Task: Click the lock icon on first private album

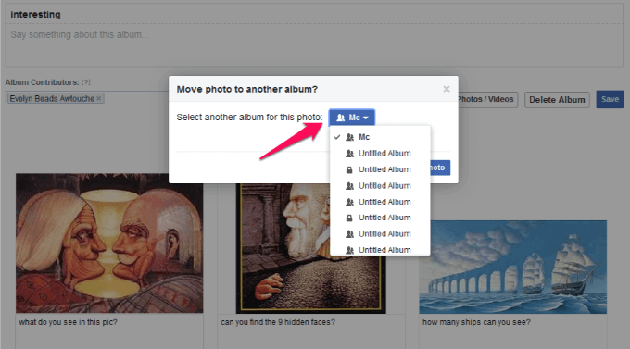Action: pyautogui.click(x=349, y=170)
